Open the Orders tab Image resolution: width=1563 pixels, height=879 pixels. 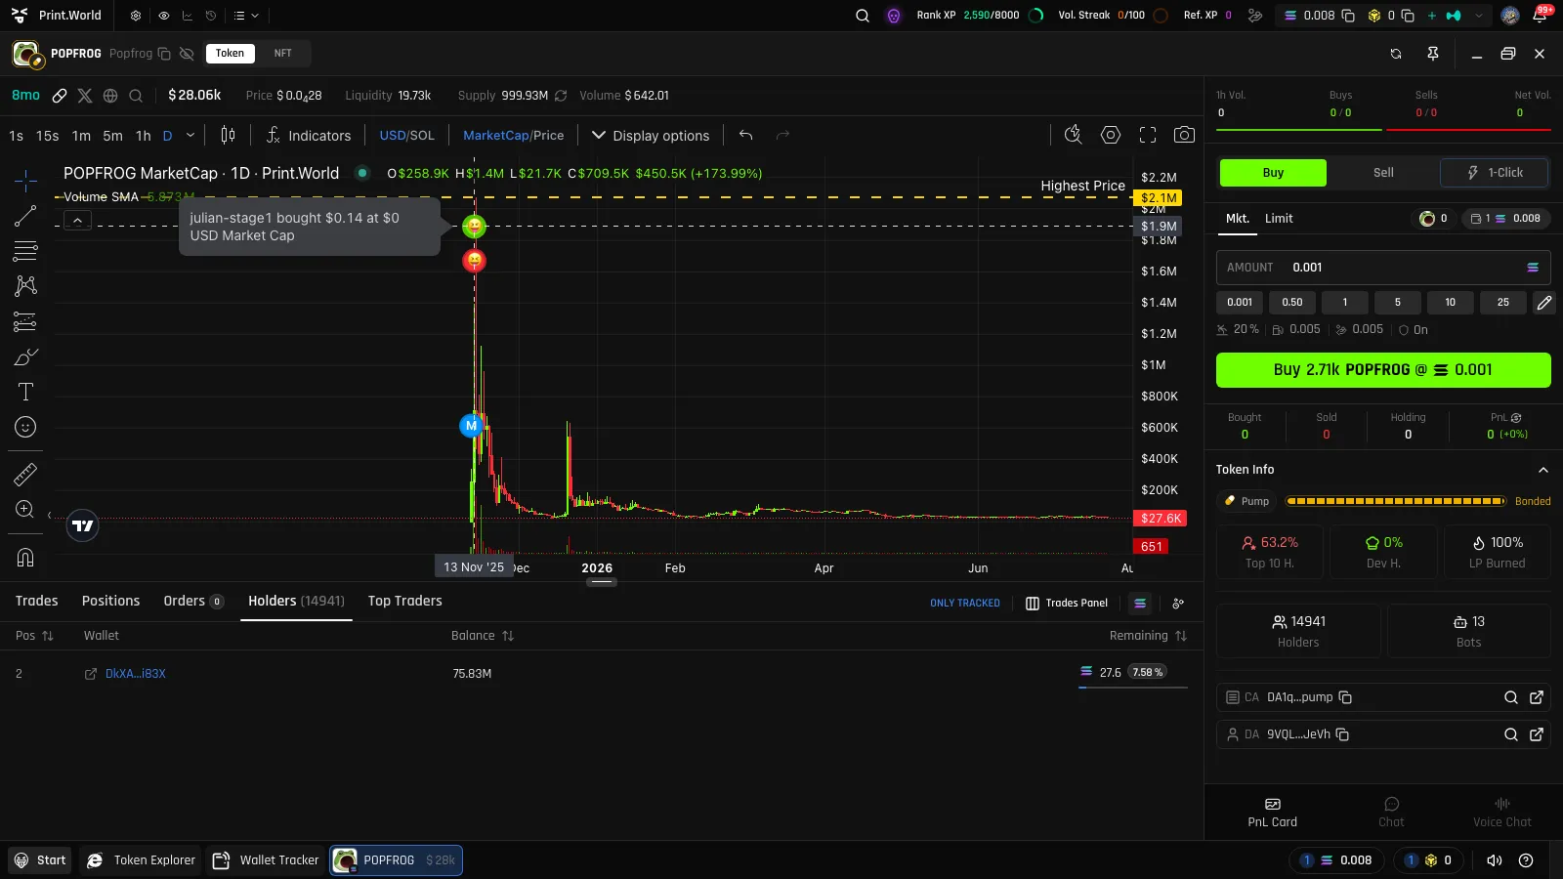tap(193, 602)
